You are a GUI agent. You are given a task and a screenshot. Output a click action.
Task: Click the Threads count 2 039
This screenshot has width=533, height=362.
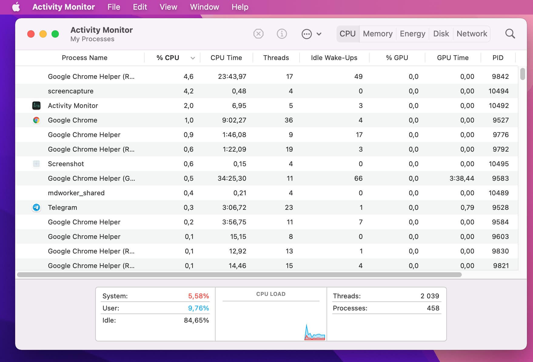point(430,296)
